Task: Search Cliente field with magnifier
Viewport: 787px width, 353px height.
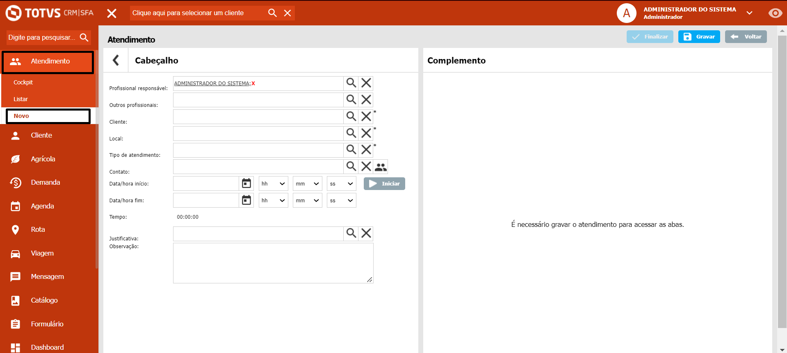Action: click(x=351, y=116)
